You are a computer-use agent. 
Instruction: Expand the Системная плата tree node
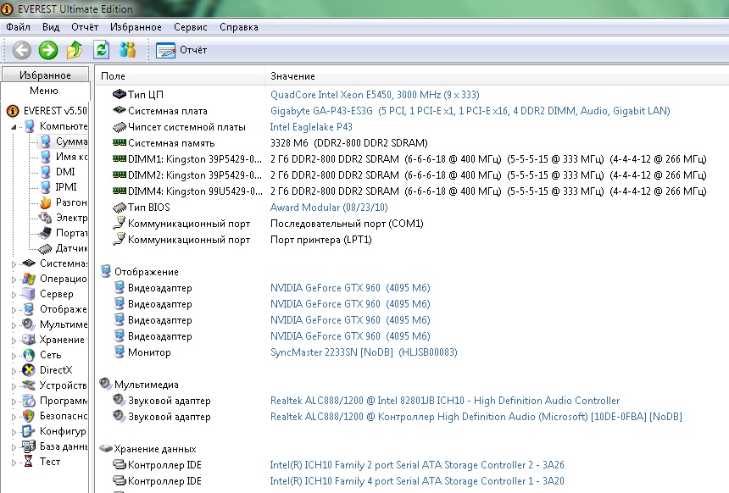pyautogui.click(x=14, y=264)
